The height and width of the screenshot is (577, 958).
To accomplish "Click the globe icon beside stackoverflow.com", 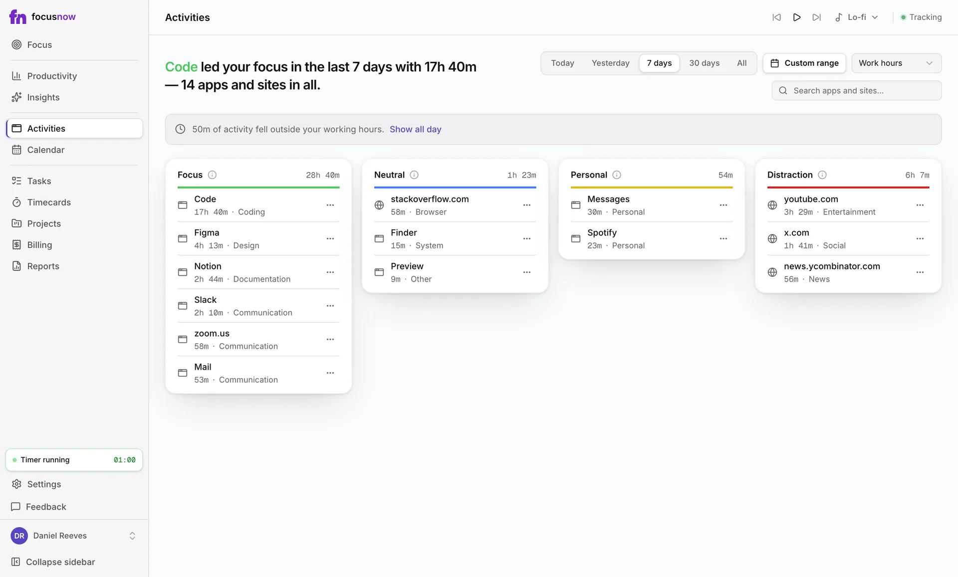I will point(379,205).
